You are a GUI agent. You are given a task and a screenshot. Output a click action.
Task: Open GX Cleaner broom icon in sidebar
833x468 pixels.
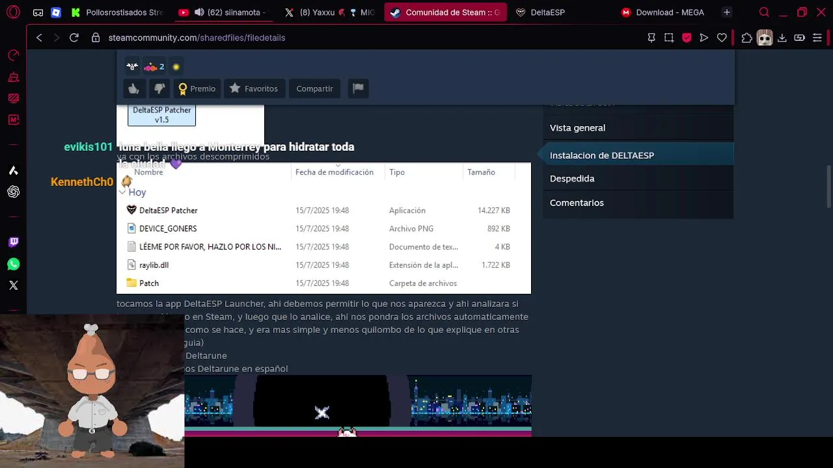13,77
